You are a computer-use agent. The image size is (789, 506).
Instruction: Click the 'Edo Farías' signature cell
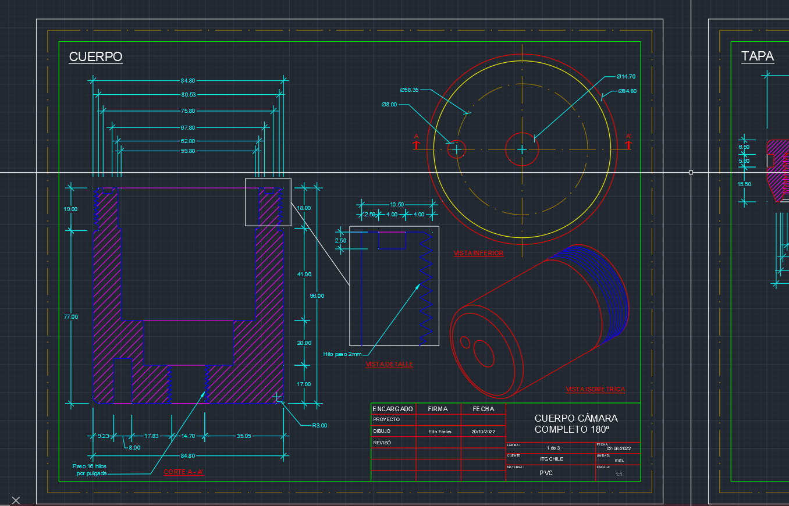pos(440,432)
